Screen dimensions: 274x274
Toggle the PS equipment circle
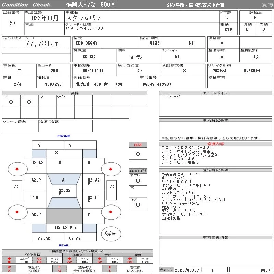[x=29, y=102]
